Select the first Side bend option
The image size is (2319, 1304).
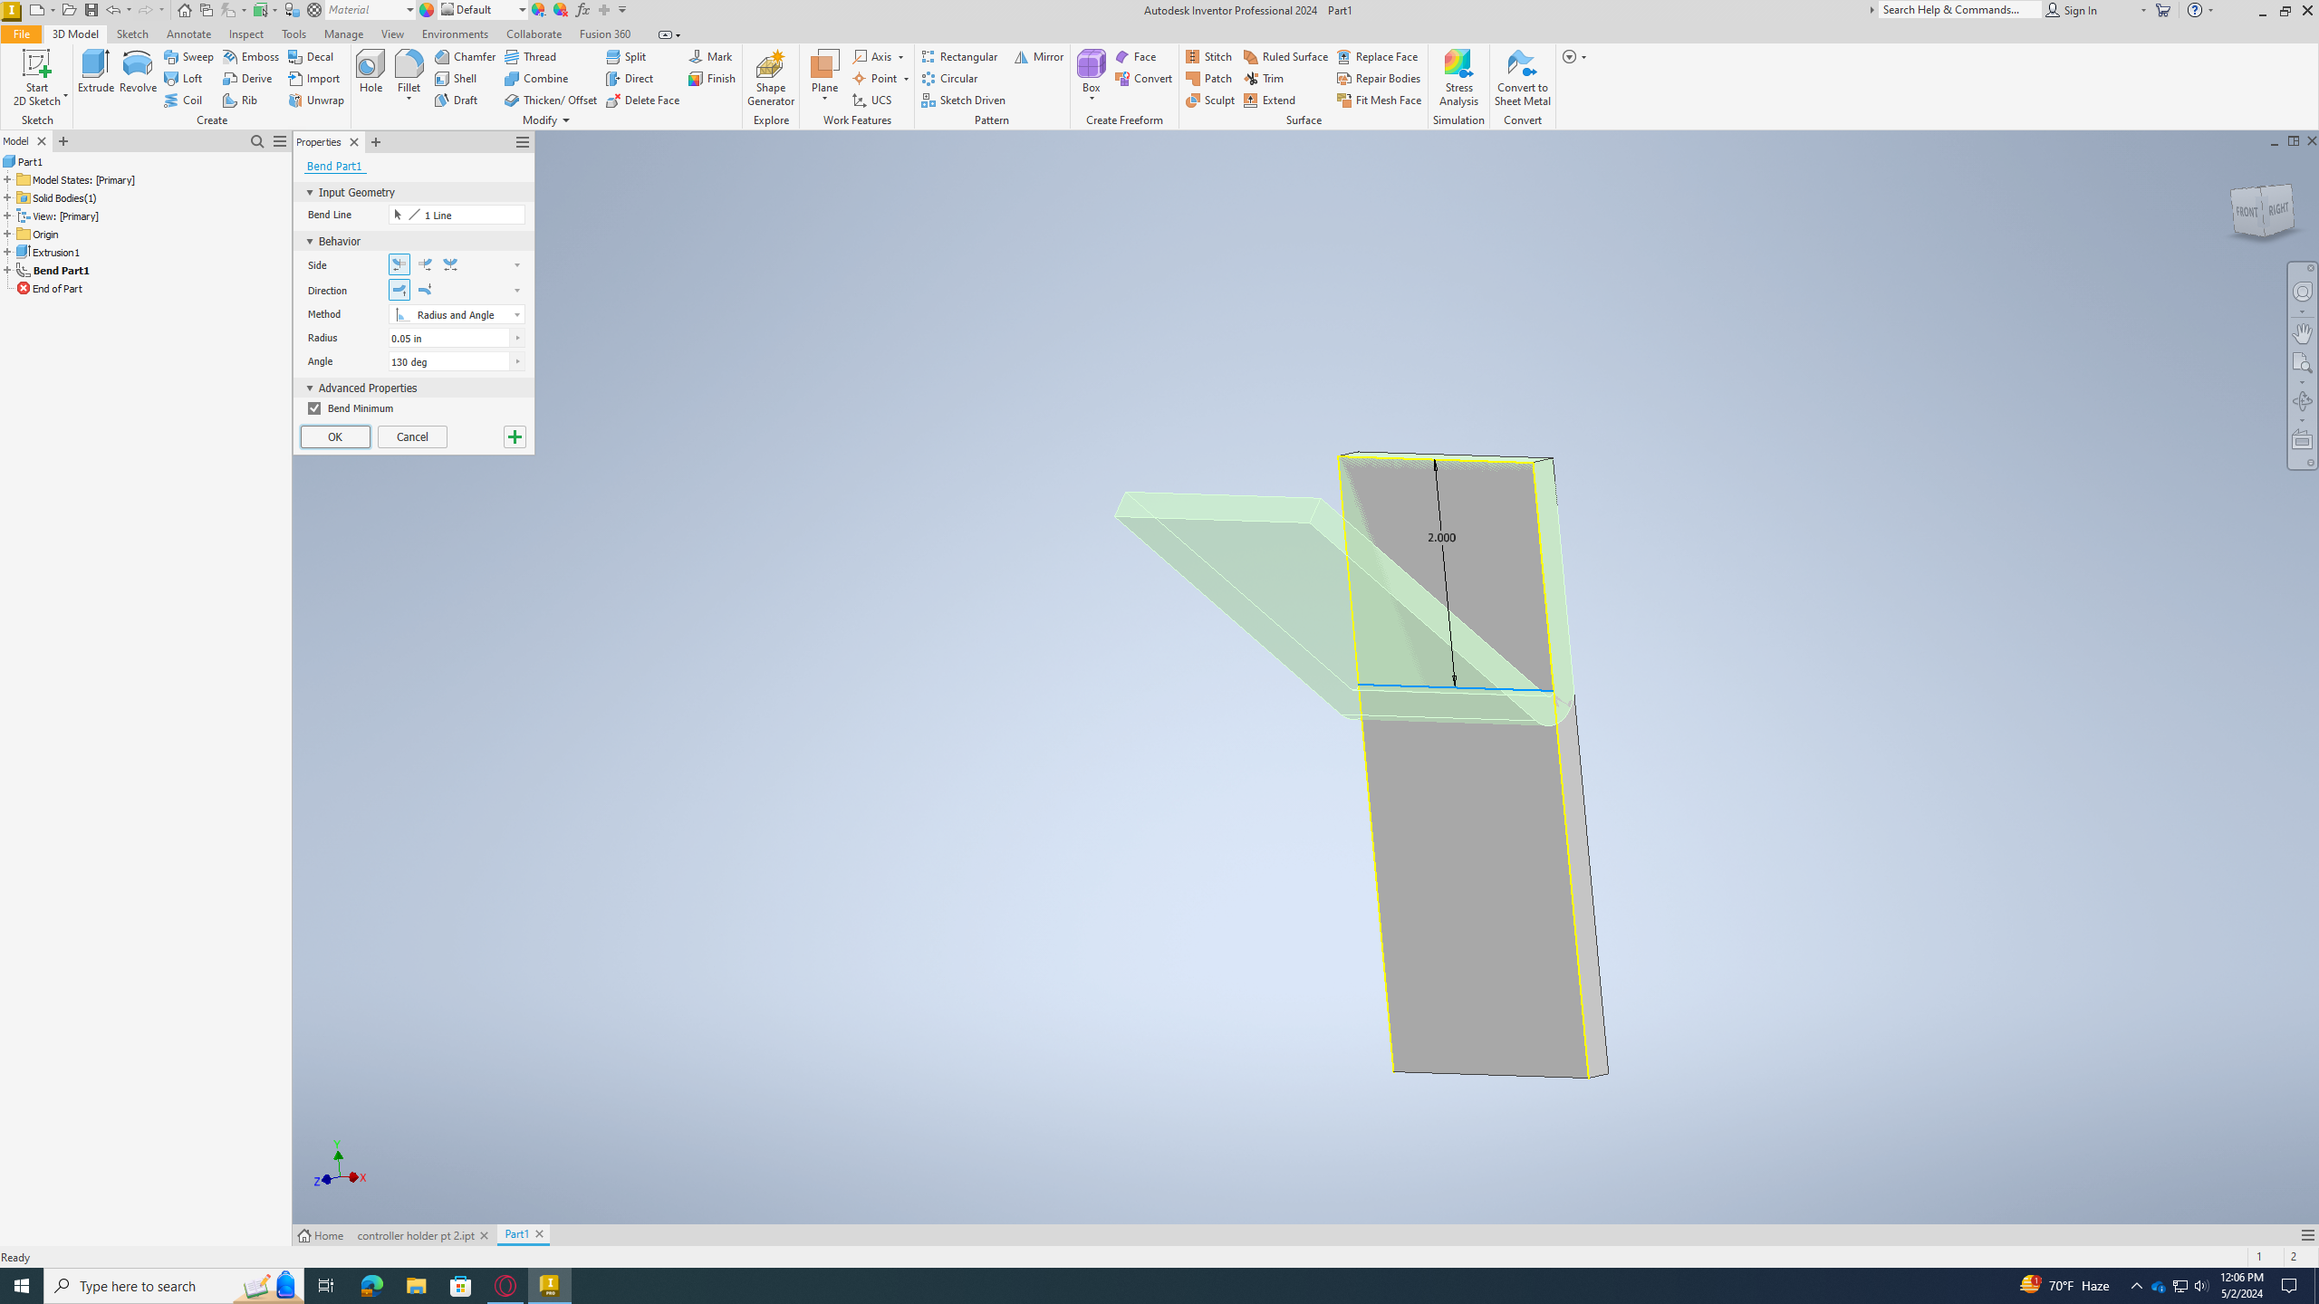(x=399, y=264)
